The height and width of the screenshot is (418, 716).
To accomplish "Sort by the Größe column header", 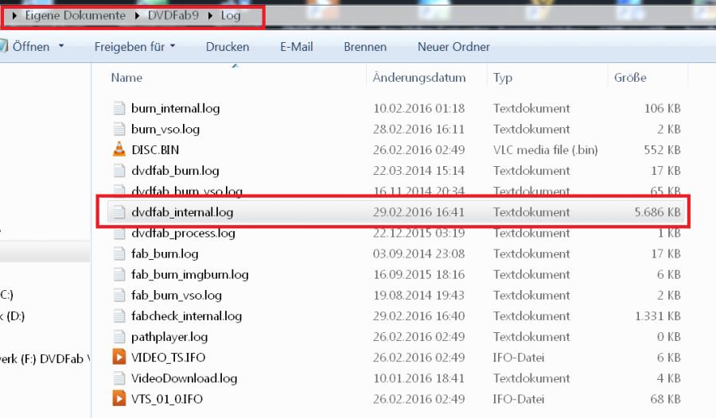I will coord(630,78).
